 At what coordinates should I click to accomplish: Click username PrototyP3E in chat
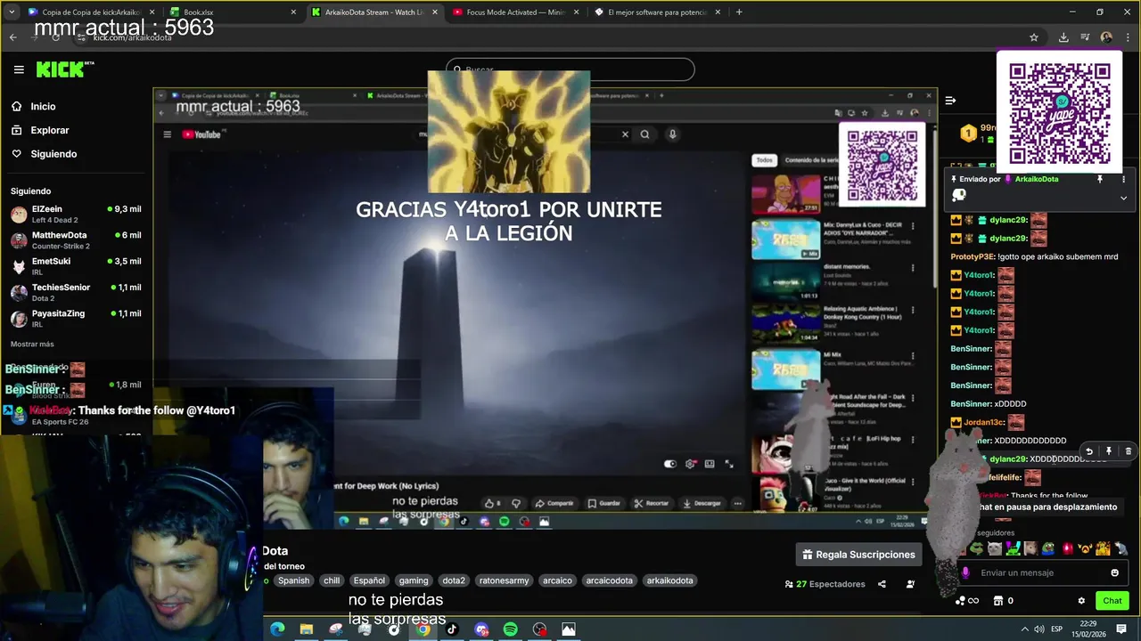tap(972, 256)
